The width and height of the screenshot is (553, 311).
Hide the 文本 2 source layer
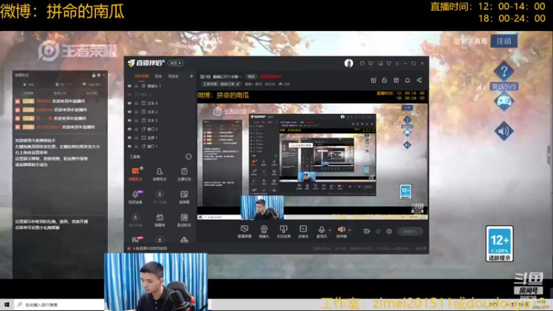(x=129, y=112)
